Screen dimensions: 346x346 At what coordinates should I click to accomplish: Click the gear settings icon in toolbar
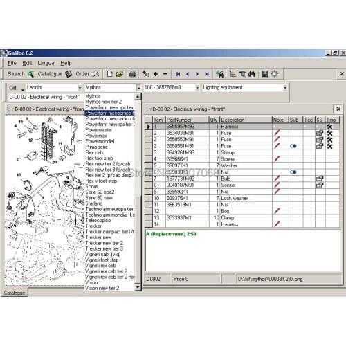tap(274, 74)
